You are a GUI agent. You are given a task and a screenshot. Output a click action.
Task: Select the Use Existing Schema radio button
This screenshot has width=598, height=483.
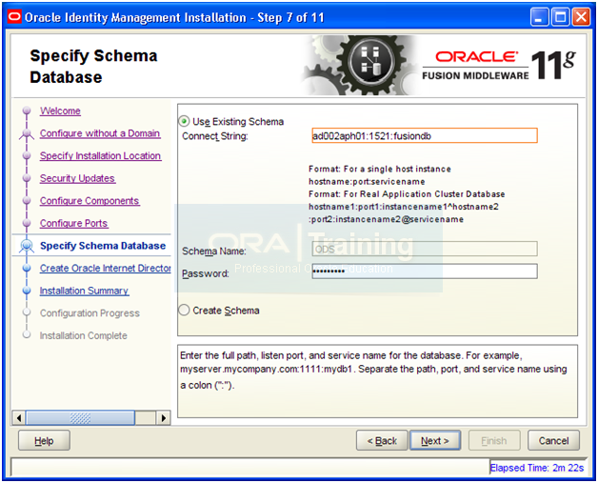(x=184, y=122)
